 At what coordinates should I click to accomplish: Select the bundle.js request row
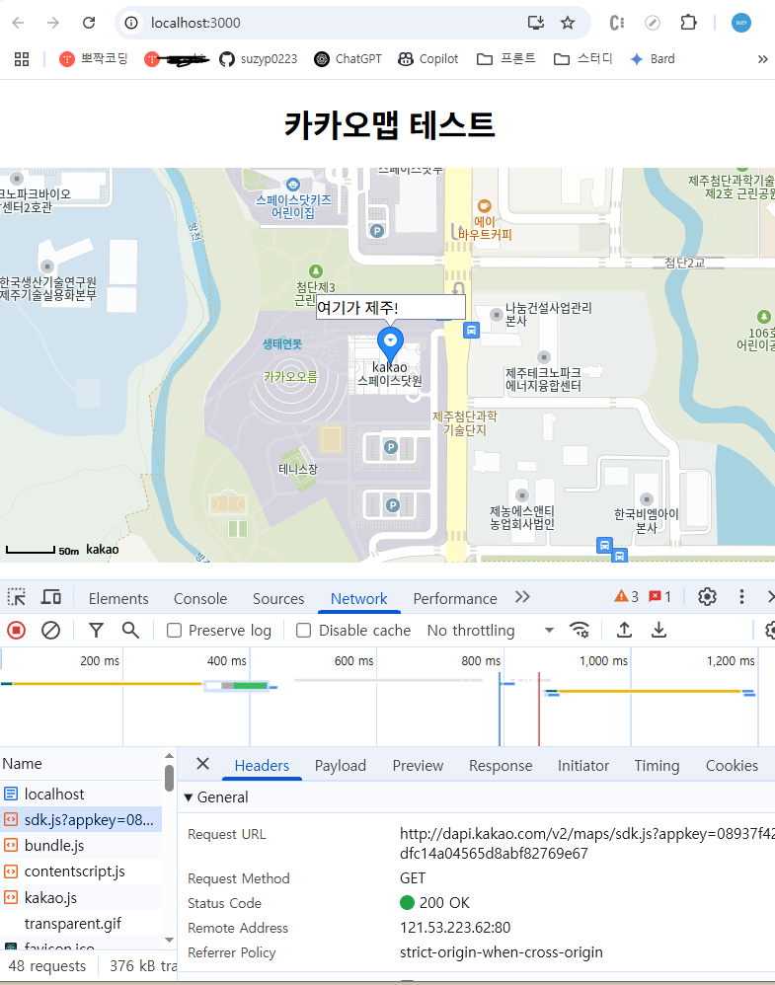tap(81, 846)
